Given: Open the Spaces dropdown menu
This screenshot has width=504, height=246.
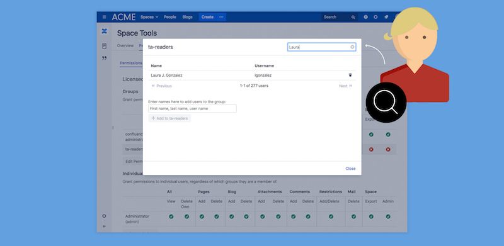Looking at the screenshot, I should click(x=149, y=17).
